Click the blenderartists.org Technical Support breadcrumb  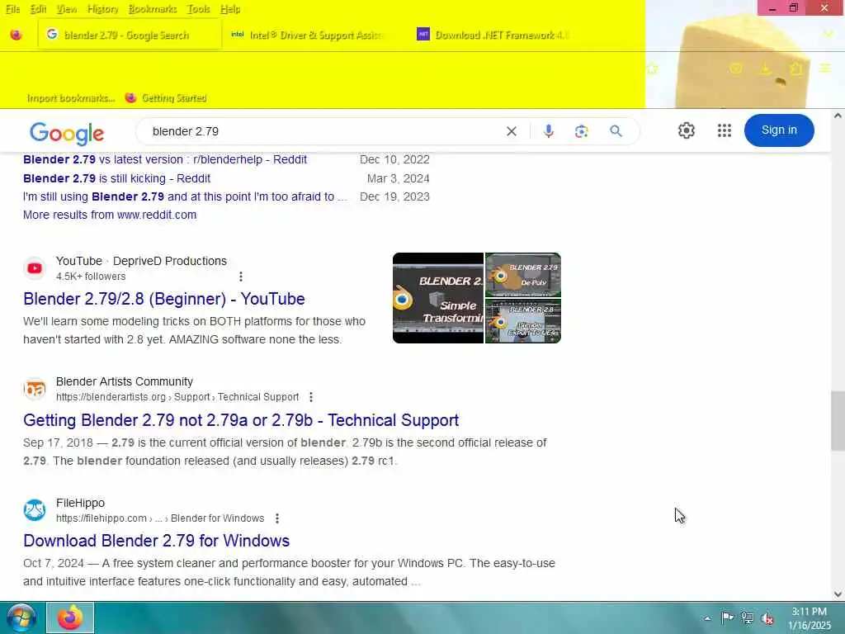click(177, 397)
